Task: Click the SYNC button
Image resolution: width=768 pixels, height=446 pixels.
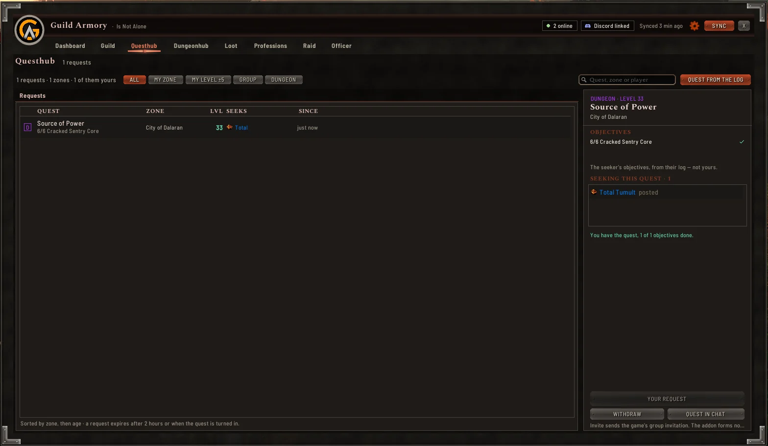Action: pyautogui.click(x=719, y=26)
